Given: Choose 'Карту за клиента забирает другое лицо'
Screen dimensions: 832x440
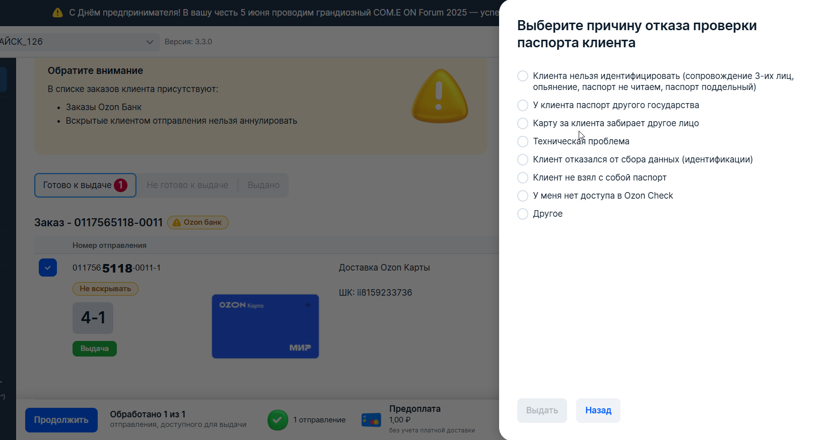Looking at the screenshot, I should (x=523, y=123).
